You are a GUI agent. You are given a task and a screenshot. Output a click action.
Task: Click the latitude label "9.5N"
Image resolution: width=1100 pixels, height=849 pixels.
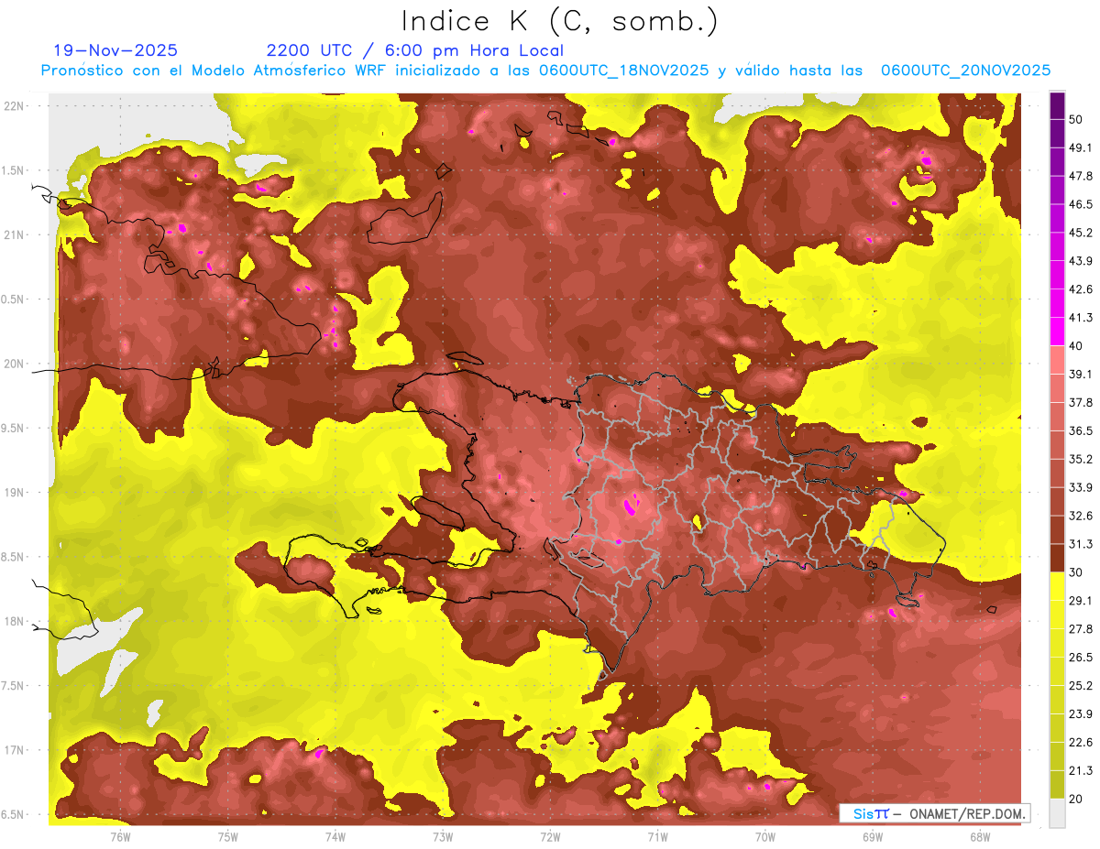(14, 428)
